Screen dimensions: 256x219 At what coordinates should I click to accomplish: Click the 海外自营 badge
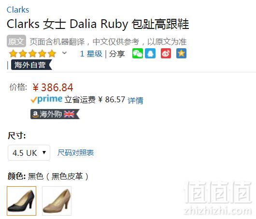(31, 65)
